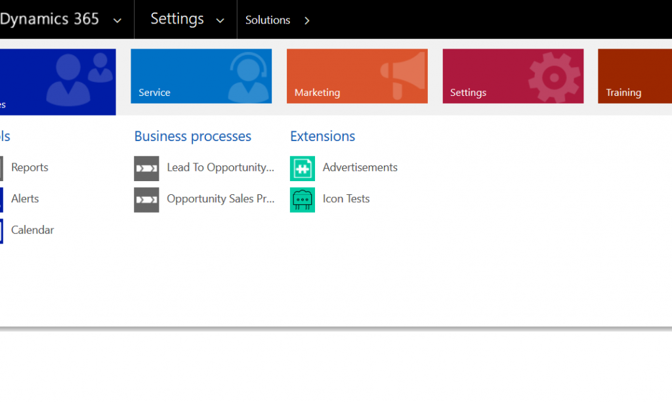Expand the Settings navigation chevron
The height and width of the screenshot is (403, 672).
(220, 20)
